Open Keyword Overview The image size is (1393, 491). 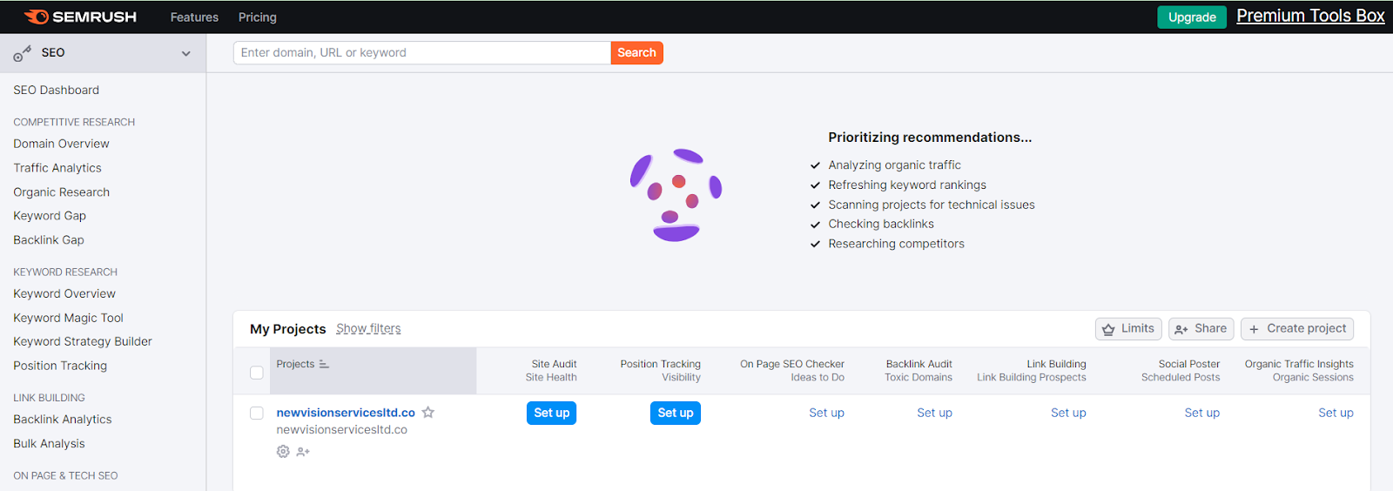[x=64, y=293]
